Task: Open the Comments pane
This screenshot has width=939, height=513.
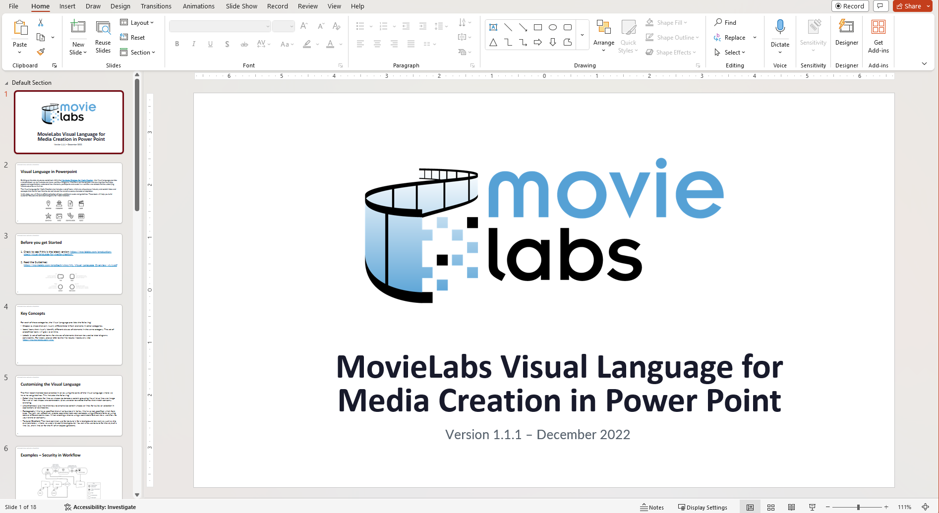Action: pos(880,6)
